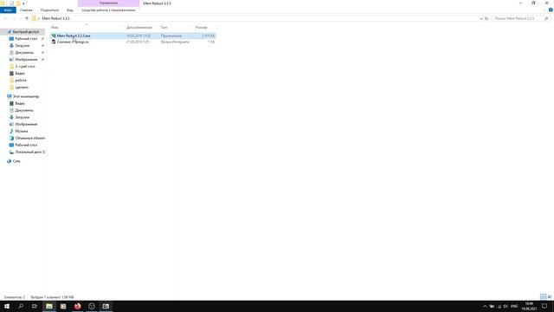Open Сеть in navigation pane
554x312 pixels.
[16, 161]
